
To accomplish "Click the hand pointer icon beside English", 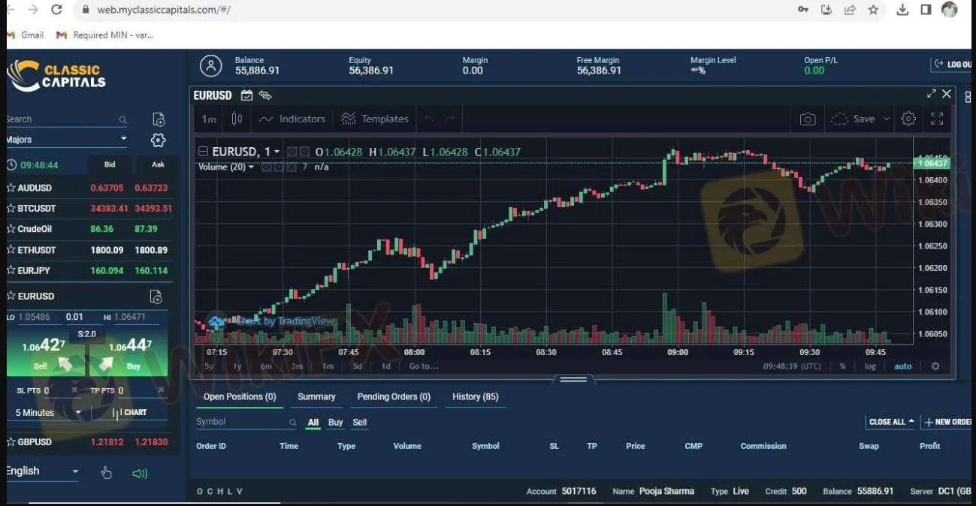I will click(x=106, y=473).
